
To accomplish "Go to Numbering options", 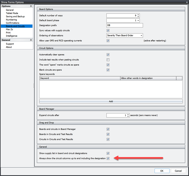I will pyautogui.click(x=11, y=20).
